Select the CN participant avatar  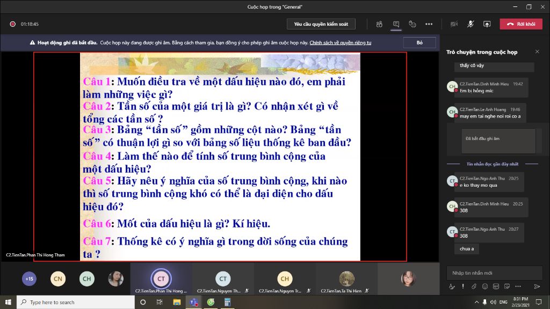tap(58, 279)
